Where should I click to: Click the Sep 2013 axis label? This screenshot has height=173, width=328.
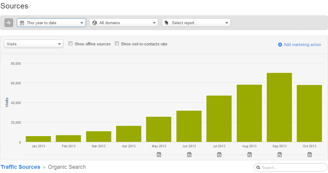pos(279,146)
